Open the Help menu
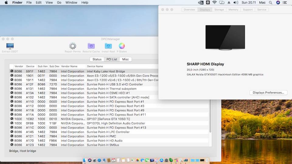The image size is (292, 164). click(x=85, y=2)
